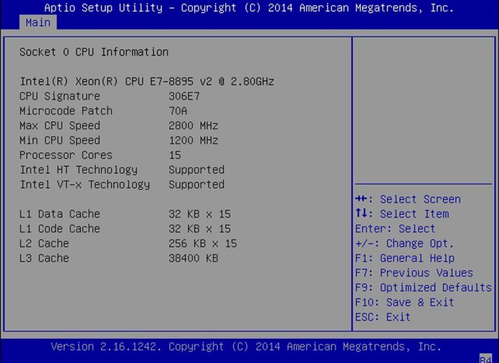Viewport: 499px width, 363px height.
Task: Select the L2 Cache label
Action: (x=44, y=244)
